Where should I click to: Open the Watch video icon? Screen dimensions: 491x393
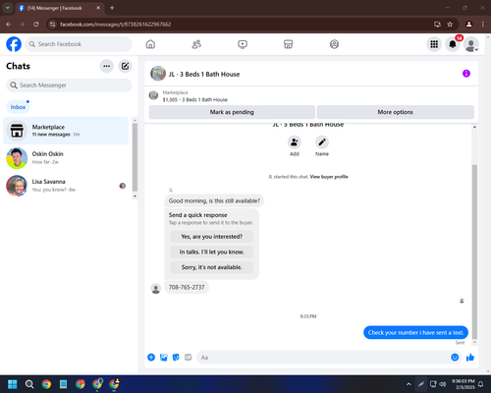(x=243, y=44)
